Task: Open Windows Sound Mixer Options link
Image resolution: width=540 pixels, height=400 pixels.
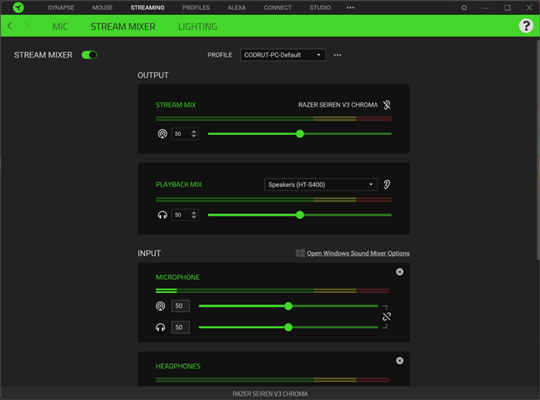Action: 358,253
